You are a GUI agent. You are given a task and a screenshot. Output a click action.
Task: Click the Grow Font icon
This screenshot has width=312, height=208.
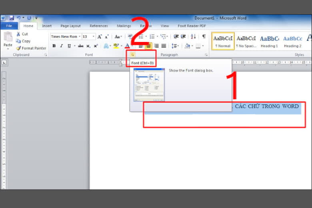(x=100, y=37)
